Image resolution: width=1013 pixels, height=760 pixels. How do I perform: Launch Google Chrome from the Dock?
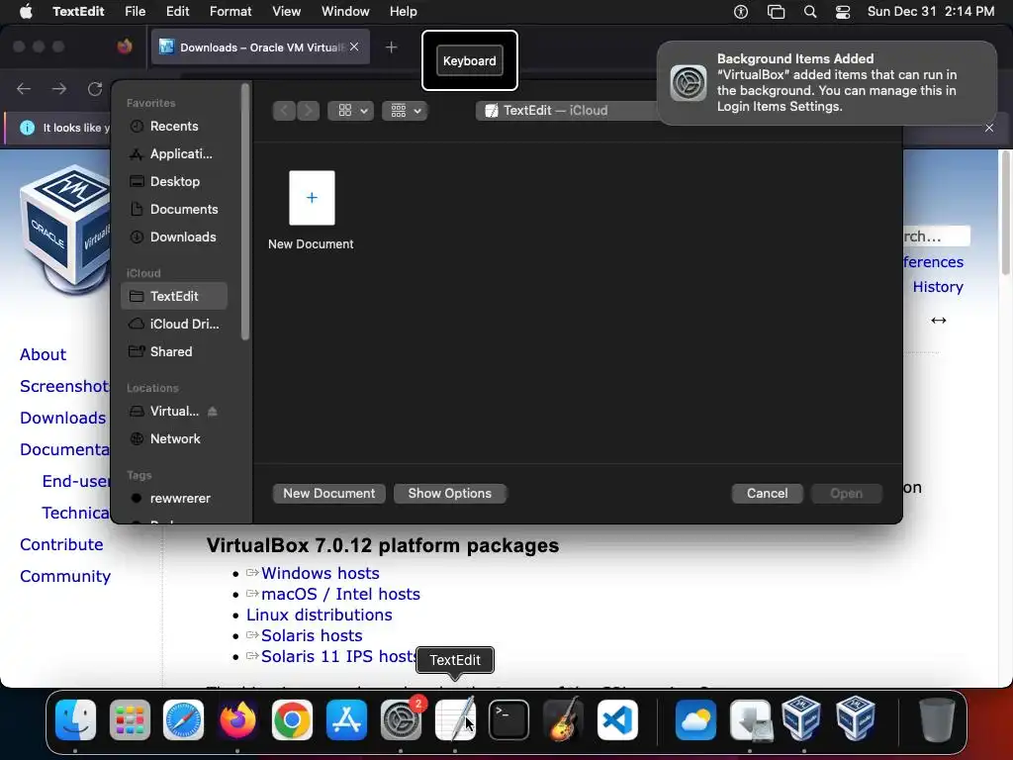pos(292,719)
